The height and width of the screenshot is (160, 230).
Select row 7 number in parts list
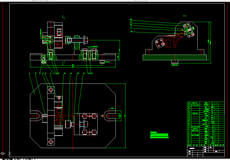tap(189, 131)
